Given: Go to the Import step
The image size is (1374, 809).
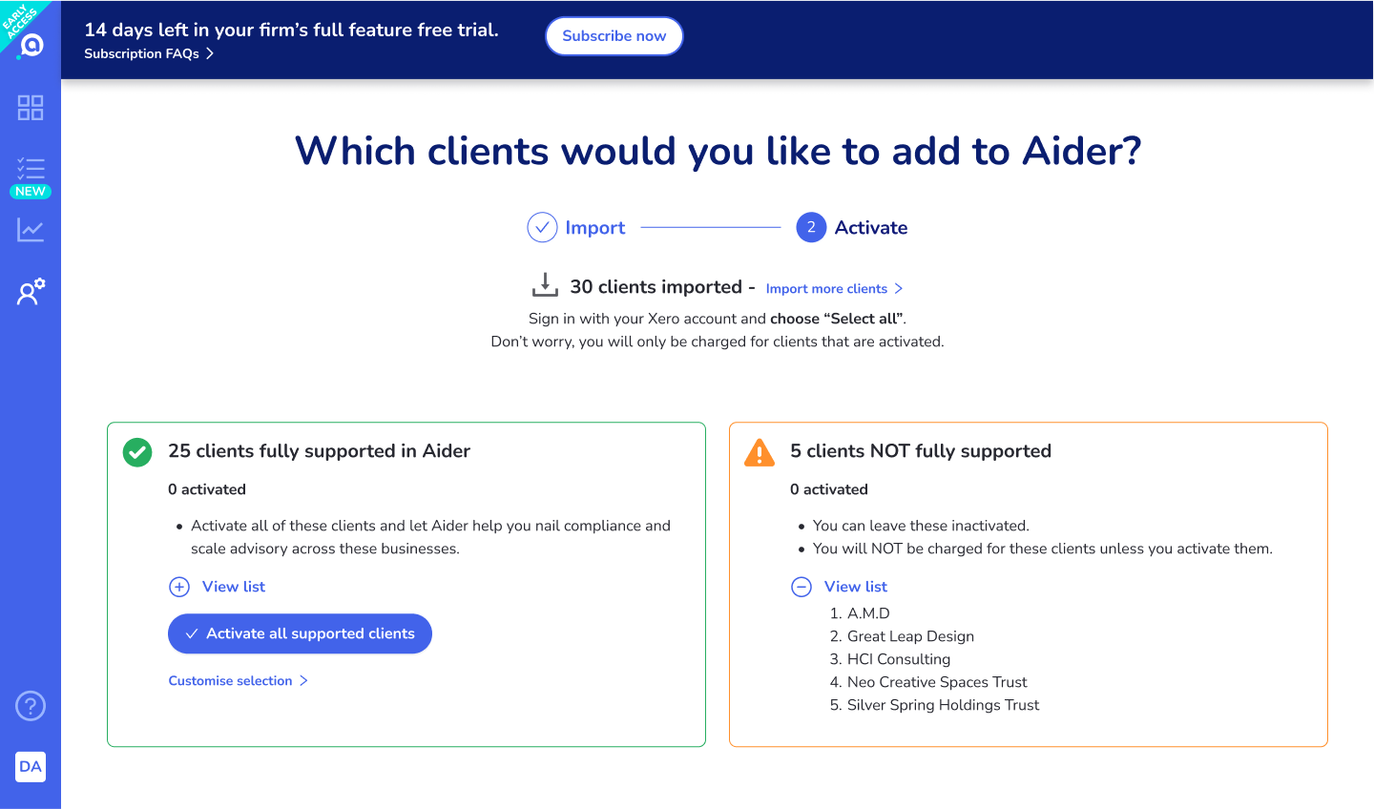Looking at the screenshot, I should coord(576,227).
